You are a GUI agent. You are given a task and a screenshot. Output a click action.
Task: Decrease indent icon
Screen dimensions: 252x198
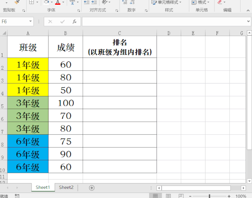click(87, 2)
